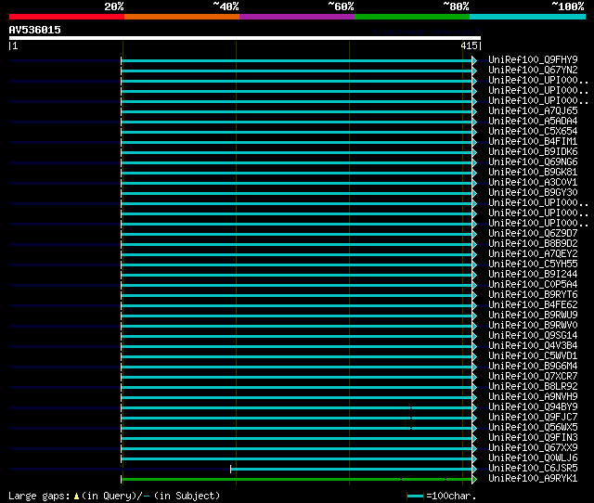Click the UniRef100_Q67XX9 label
This screenshot has height=503, width=594.
[x=533, y=448]
